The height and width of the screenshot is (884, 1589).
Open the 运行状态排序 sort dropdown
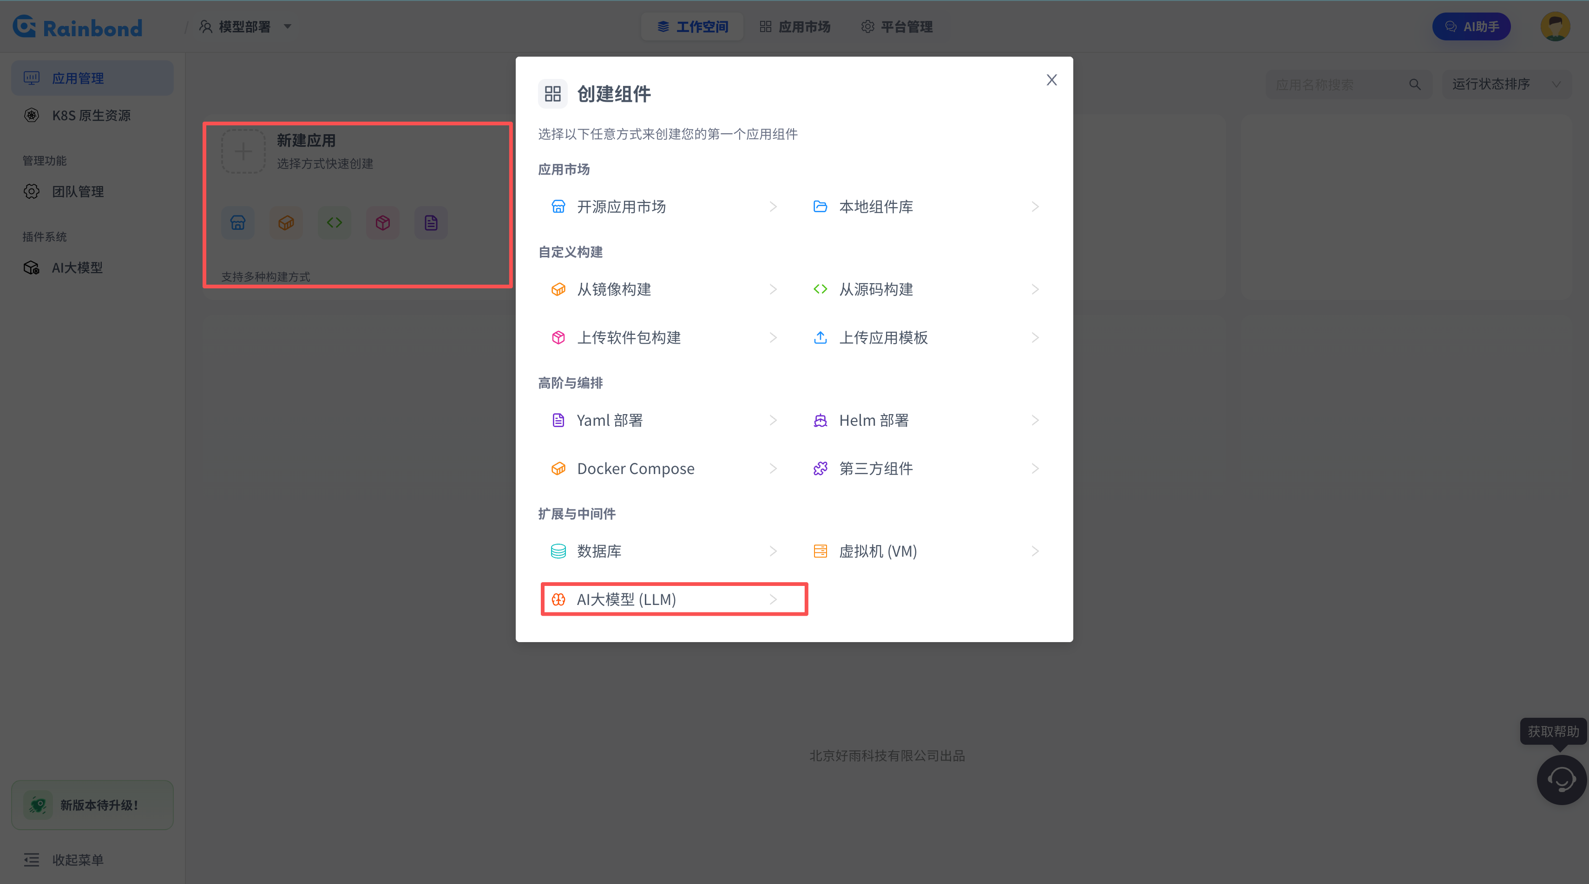(x=1506, y=84)
